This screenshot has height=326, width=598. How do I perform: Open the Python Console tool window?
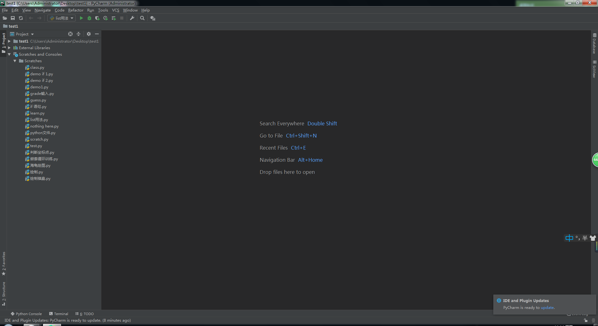tap(26, 314)
